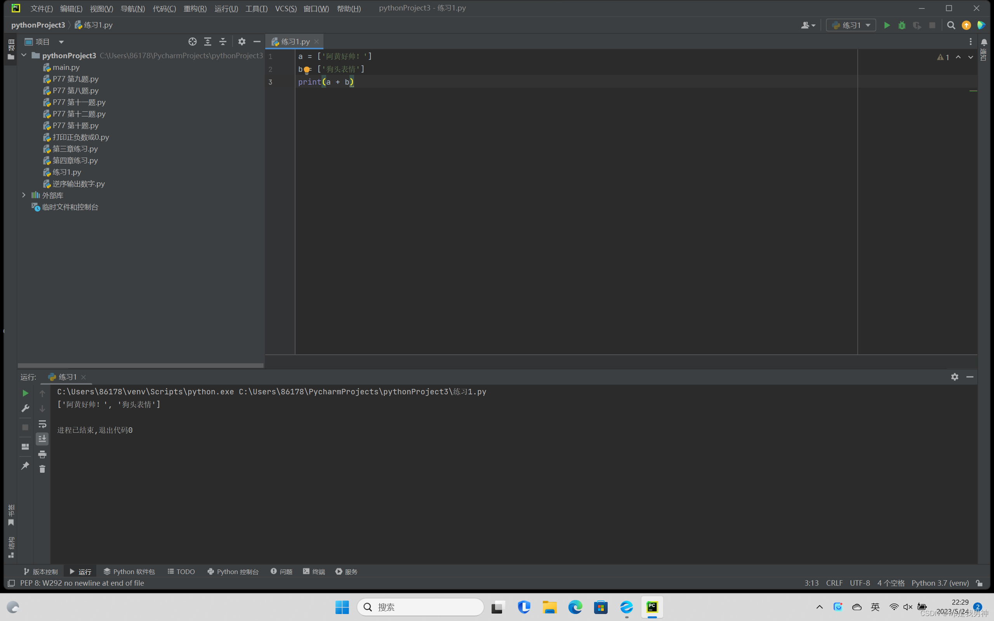Rerun the program from the run panel
This screenshot has width=994, height=621.
pos(25,393)
